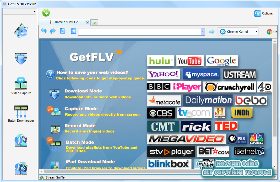This screenshot has width=280, height=182.
Task: Click the scroll up arrow of page
Action: [275, 41]
